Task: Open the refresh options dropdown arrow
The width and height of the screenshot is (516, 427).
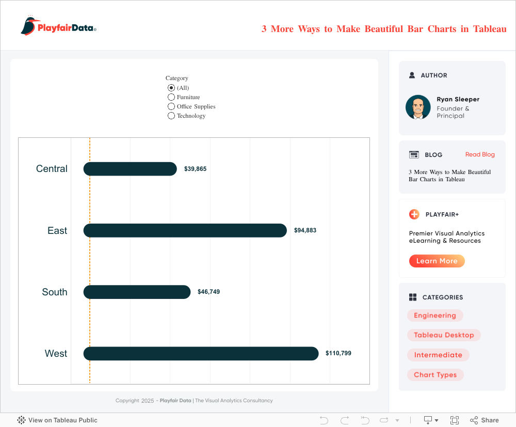Action: [397, 420]
